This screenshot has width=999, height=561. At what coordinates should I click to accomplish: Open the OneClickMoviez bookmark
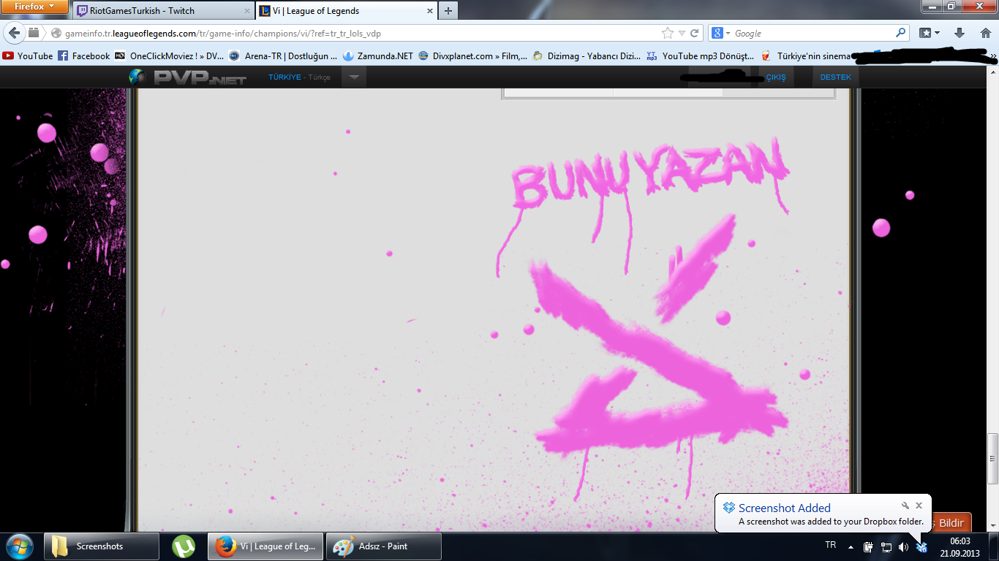coord(170,56)
